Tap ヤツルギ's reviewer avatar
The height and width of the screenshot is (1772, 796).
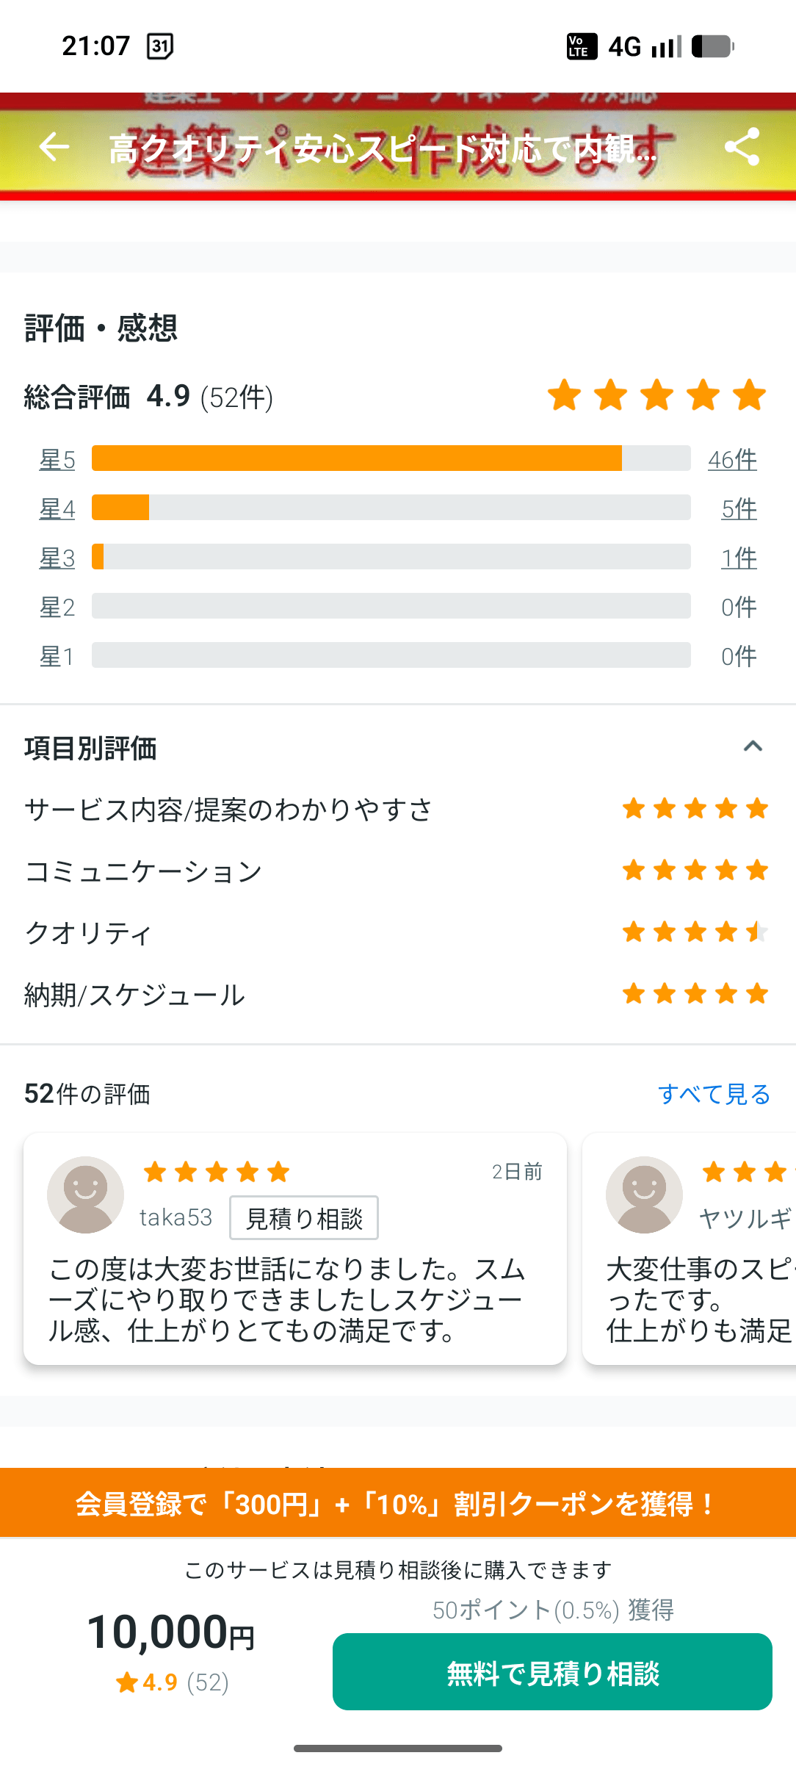click(x=644, y=1195)
